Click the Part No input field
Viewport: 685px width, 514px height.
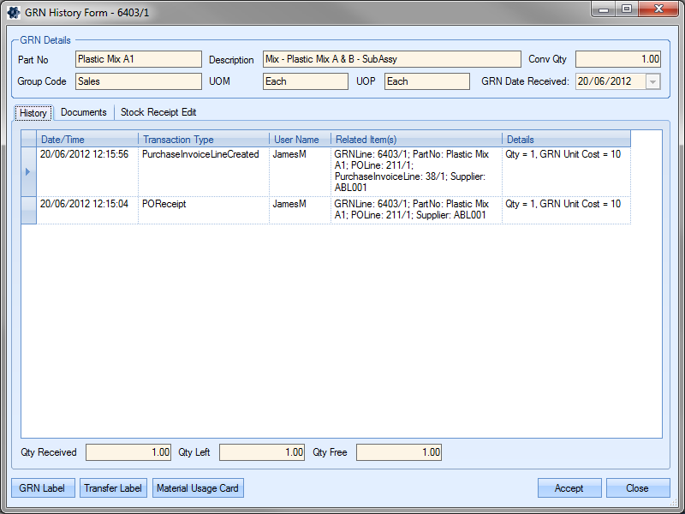point(139,59)
